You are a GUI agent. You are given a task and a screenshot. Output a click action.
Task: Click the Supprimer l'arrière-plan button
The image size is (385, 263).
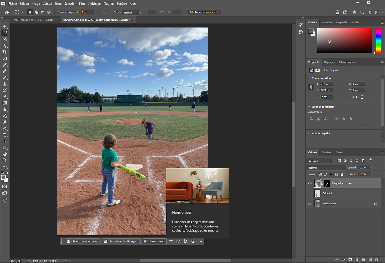point(121,241)
